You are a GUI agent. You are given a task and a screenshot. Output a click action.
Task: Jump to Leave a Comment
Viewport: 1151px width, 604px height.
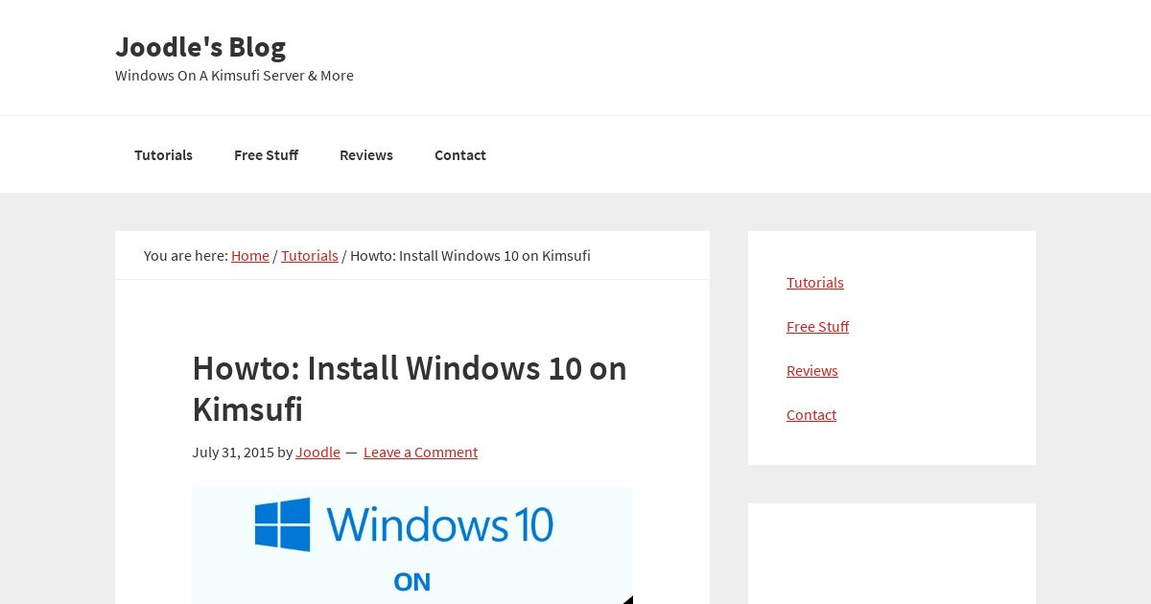[420, 452]
